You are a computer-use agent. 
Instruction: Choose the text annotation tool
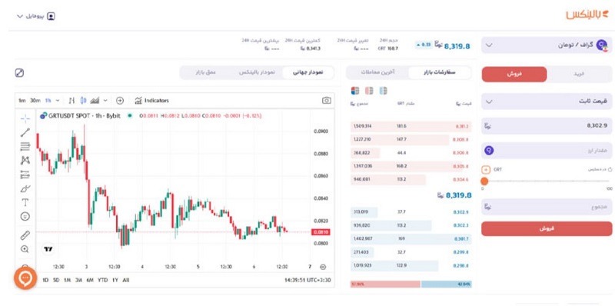click(25, 202)
